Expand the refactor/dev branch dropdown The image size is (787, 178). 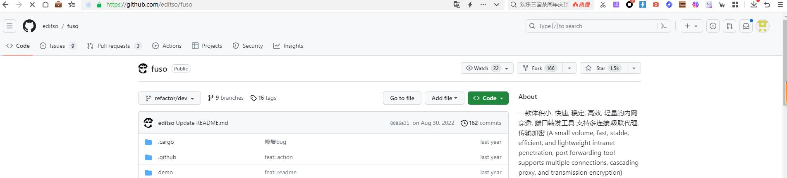point(170,98)
